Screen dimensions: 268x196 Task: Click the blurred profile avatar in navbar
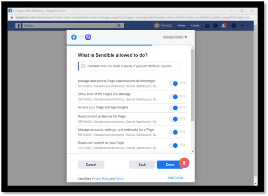(x=157, y=26)
